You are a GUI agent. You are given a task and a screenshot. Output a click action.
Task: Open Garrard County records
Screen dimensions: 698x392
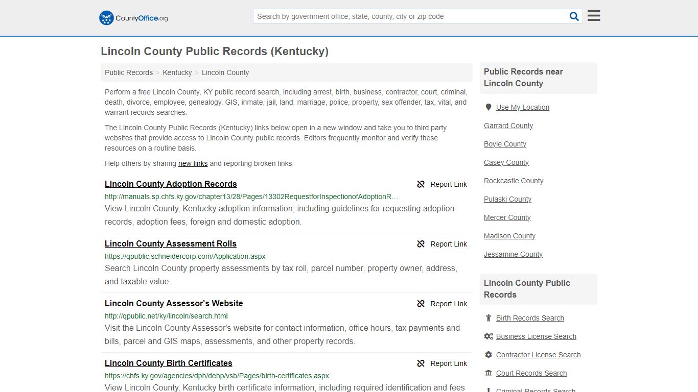coord(508,126)
